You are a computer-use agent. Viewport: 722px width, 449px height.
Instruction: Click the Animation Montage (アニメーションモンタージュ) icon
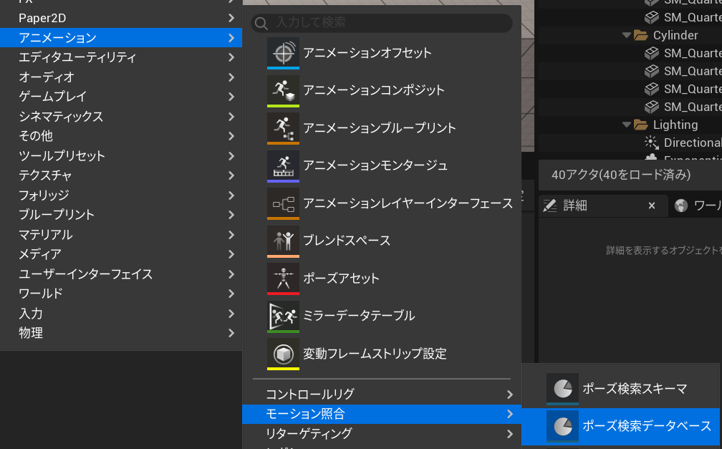coord(283,166)
